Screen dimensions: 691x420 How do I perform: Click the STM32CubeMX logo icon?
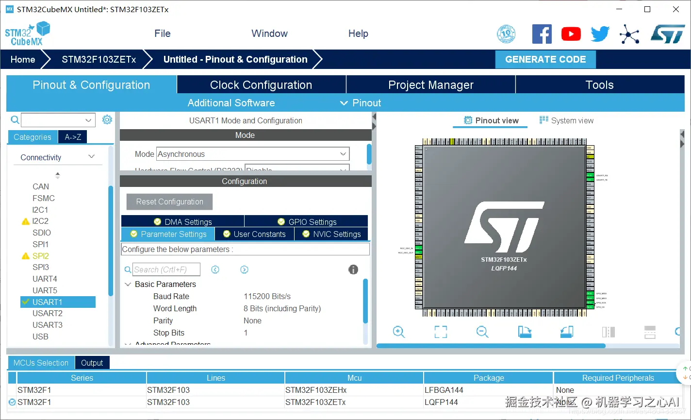tap(27, 34)
